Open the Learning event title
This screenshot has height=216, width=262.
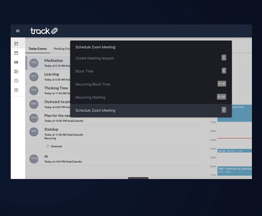click(x=51, y=74)
